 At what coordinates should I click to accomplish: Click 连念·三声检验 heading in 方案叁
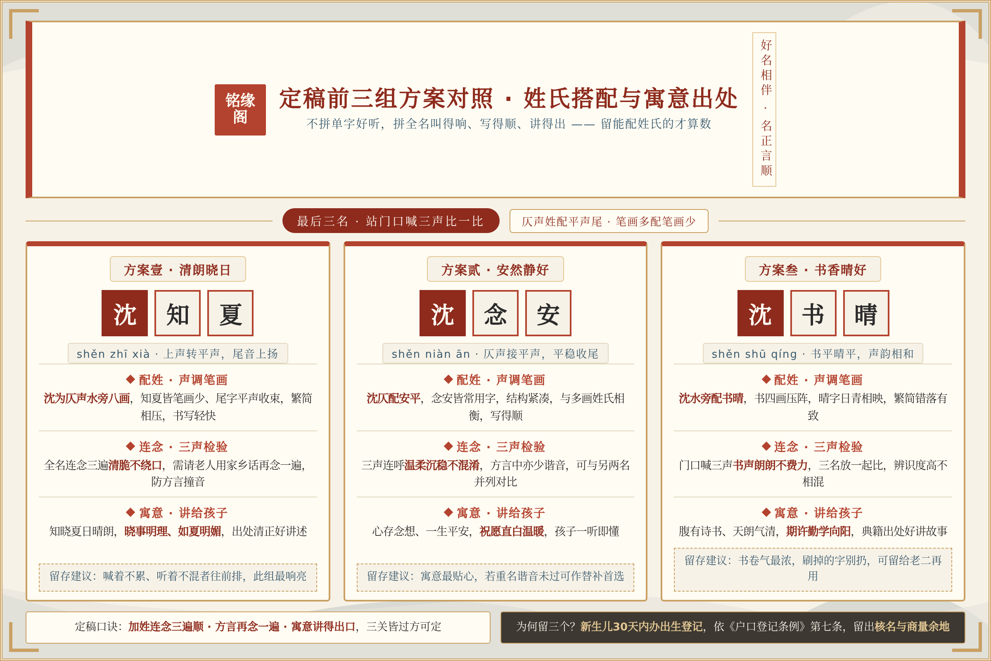coord(812,447)
